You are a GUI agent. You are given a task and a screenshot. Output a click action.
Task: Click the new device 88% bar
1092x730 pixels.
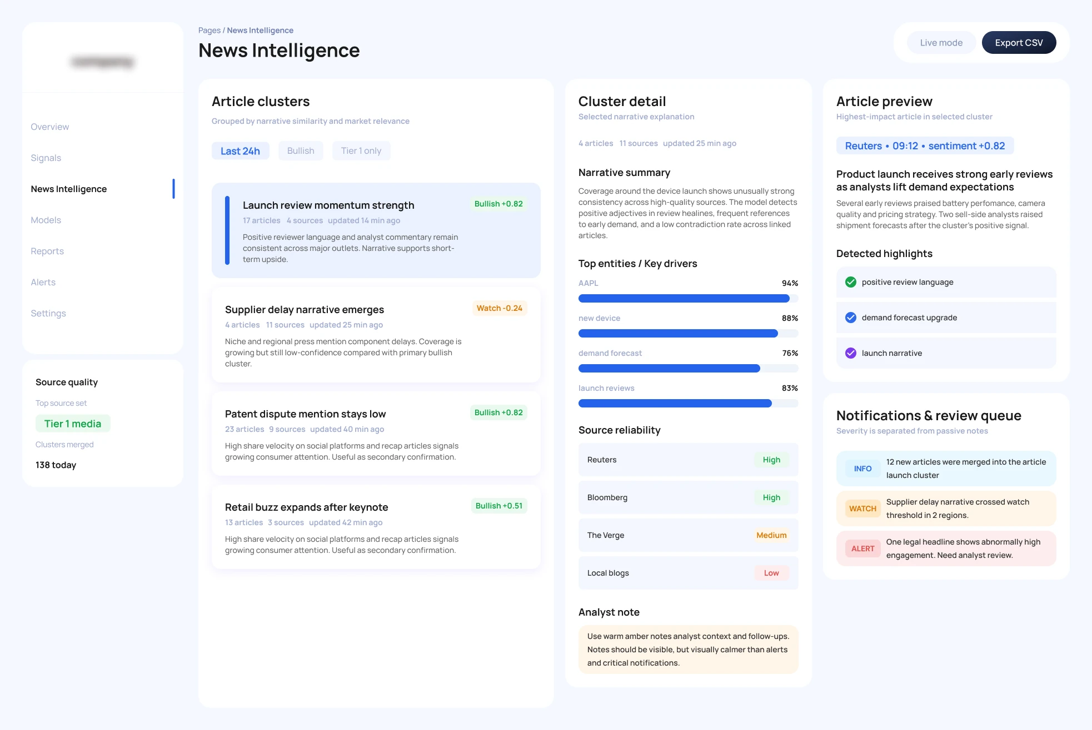688,333
